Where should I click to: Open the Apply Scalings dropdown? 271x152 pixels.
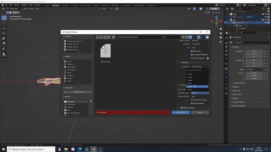tap(200, 41)
